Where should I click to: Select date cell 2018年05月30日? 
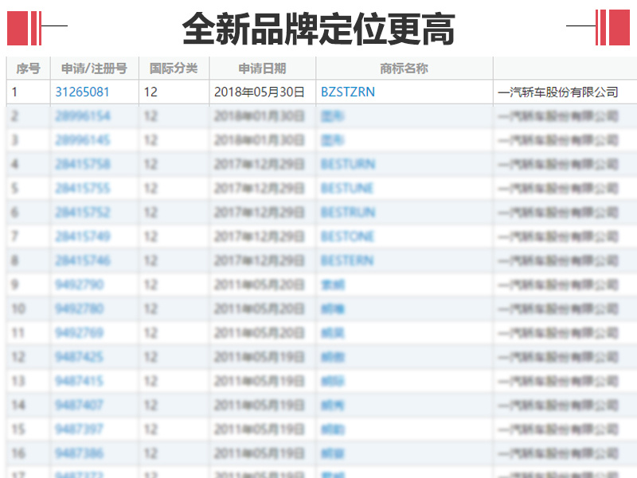(x=260, y=92)
